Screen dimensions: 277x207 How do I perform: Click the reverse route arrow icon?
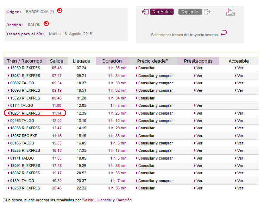[x=224, y=33]
